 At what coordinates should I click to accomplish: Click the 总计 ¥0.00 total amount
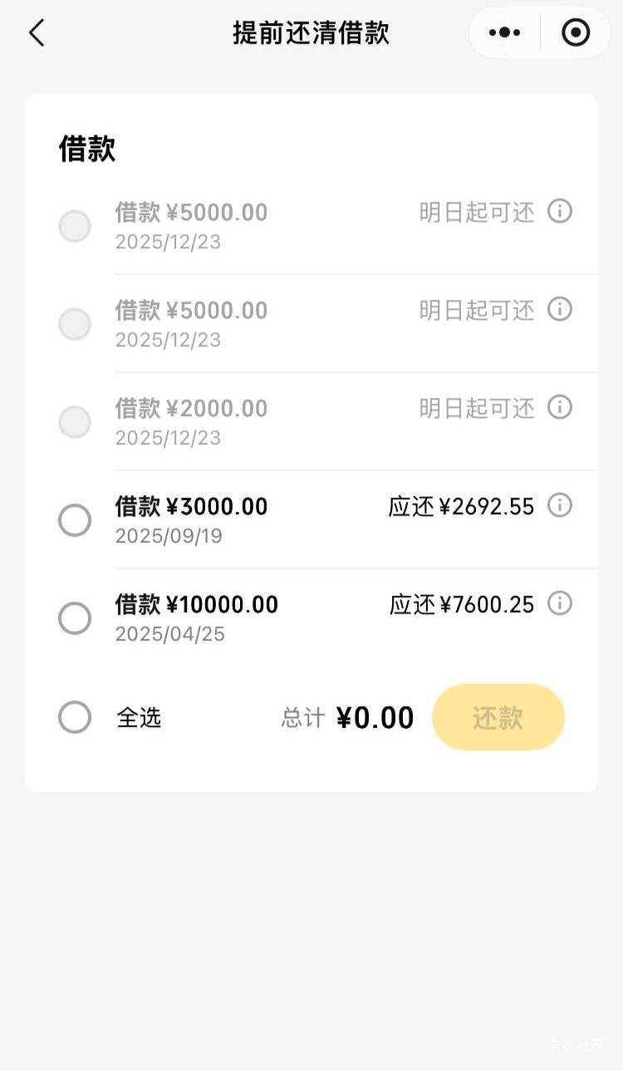[375, 718]
